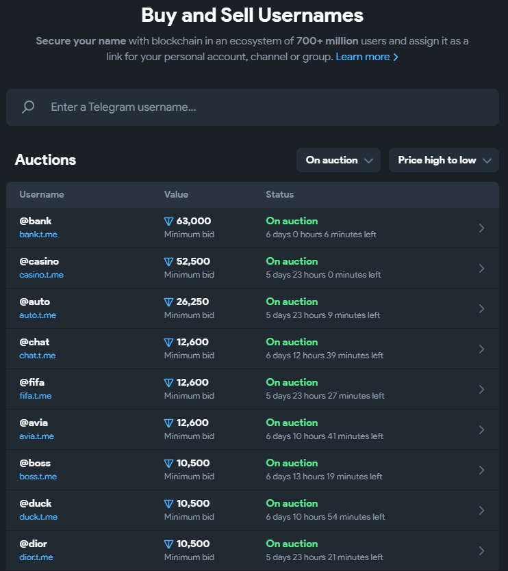Screen dimensions: 508x571
Task: Click the Value column header
Action: tap(176, 195)
